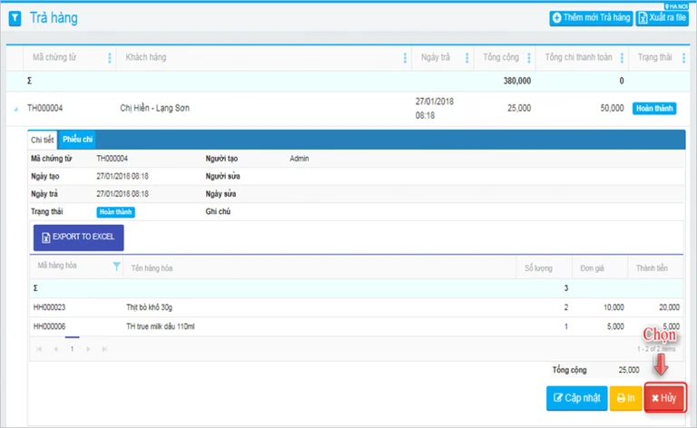Click the Cập nhật button
Screen dimensions: 697x428
point(576,398)
